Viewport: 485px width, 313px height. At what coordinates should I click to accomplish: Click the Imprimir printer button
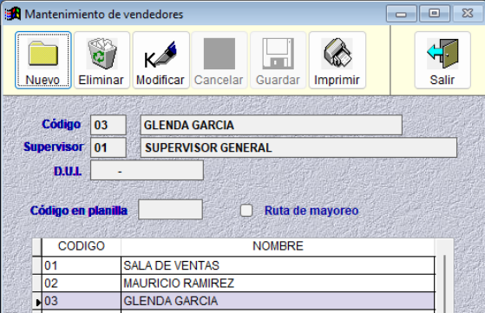pos(338,60)
